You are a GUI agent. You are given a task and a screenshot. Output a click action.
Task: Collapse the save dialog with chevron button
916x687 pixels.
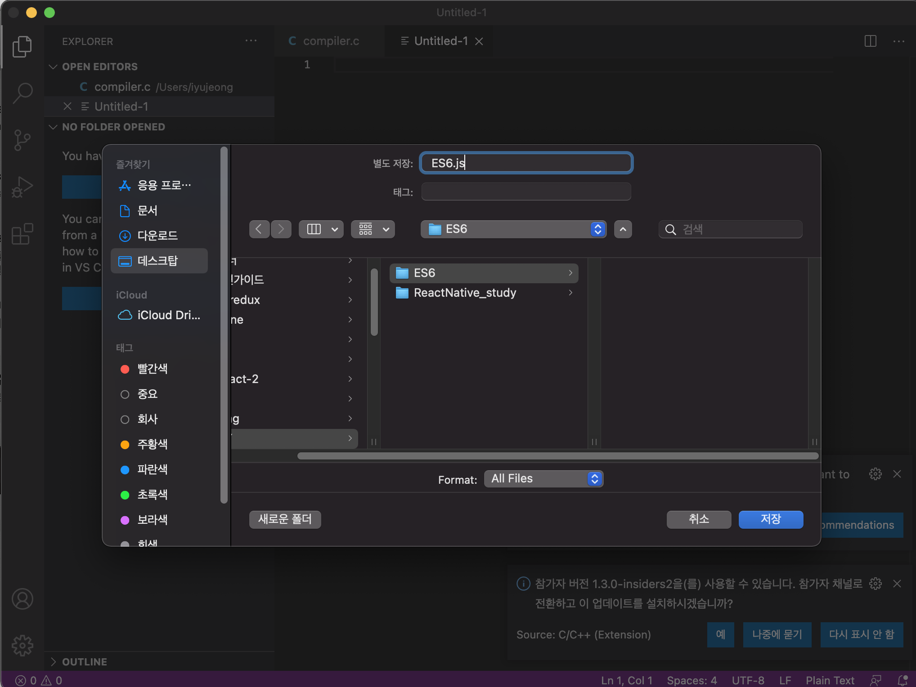(x=623, y=229)
